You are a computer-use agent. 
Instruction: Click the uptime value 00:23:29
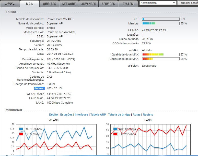click(x=52, y=49)
